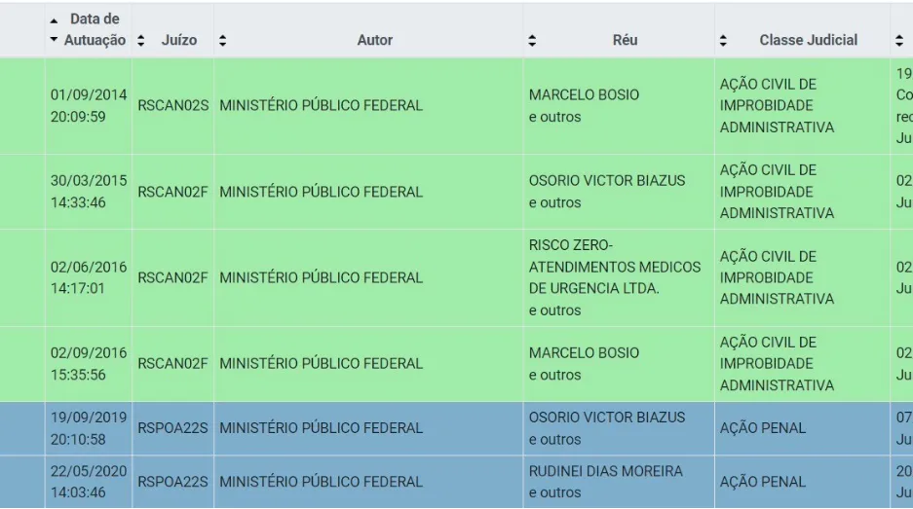
Task: Click sort arrows on the rightmost truncated column
Action: click(899, 40)
